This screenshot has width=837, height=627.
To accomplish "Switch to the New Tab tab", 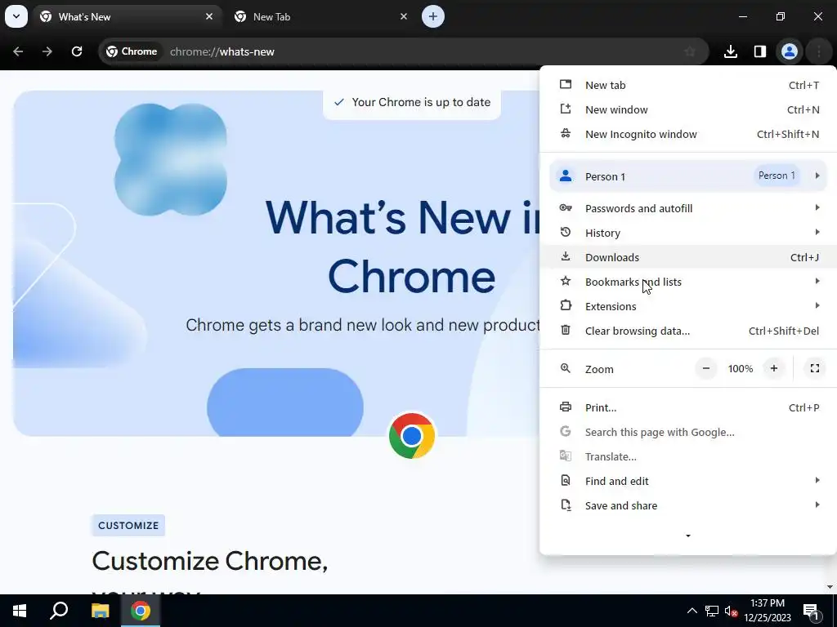I will (x=322, y=16).
